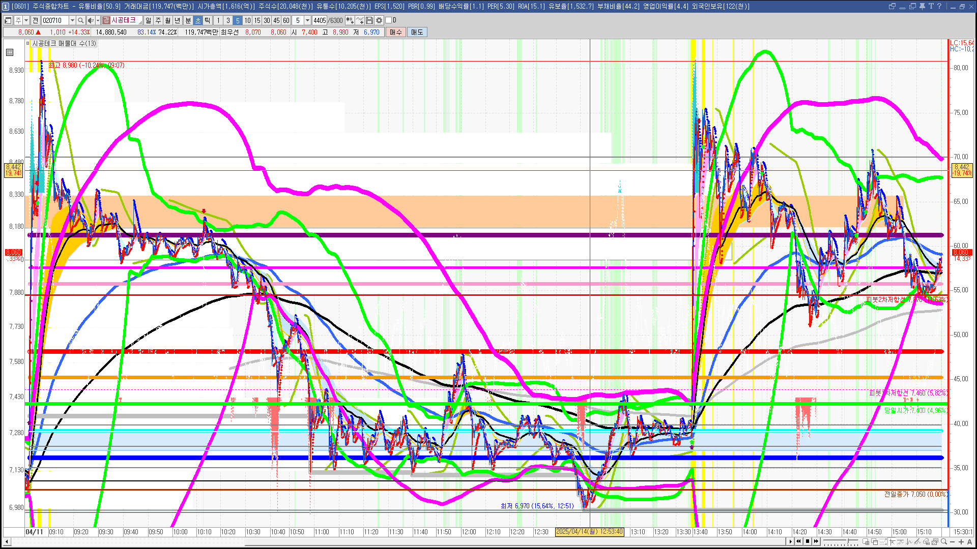Screen dimensions: 977x549
Task: Click the plus zoom-in icon at bottom right
Action: coord(961,541)
